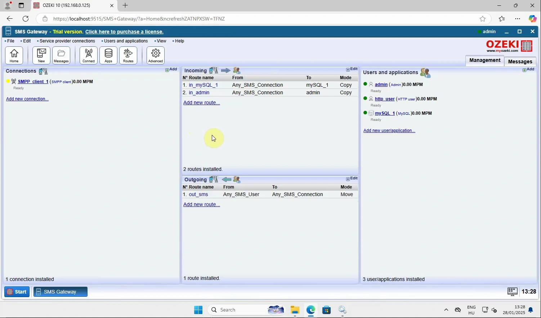Open the Apps database toolbar icon

[x=108, y=55]
